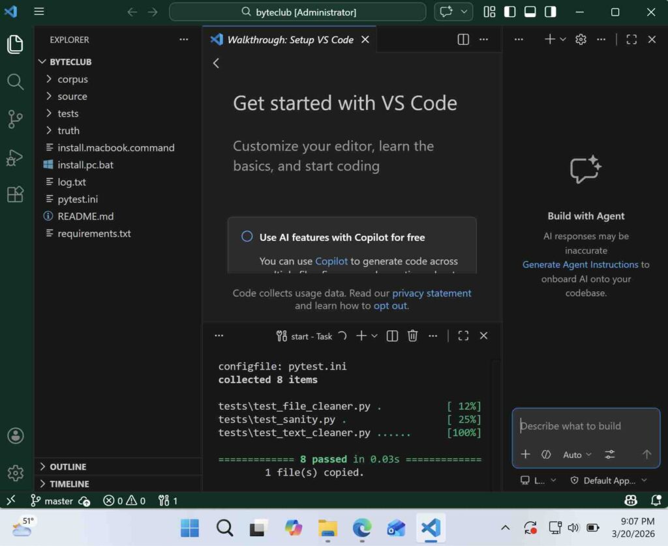The width and height of the screenshot is (668, 546).
Task: Open the privacy statement link
Action: click(431, 293)
